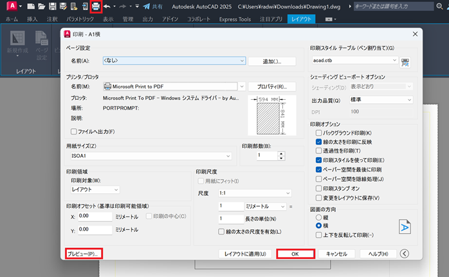Click the keyword search input field
449x277 pixels.
click(394, 6)
